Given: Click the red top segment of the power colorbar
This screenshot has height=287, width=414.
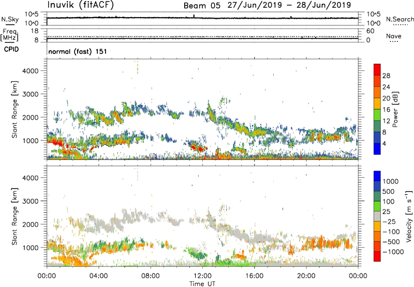Looking at the screenshot, I should [377, 69].
